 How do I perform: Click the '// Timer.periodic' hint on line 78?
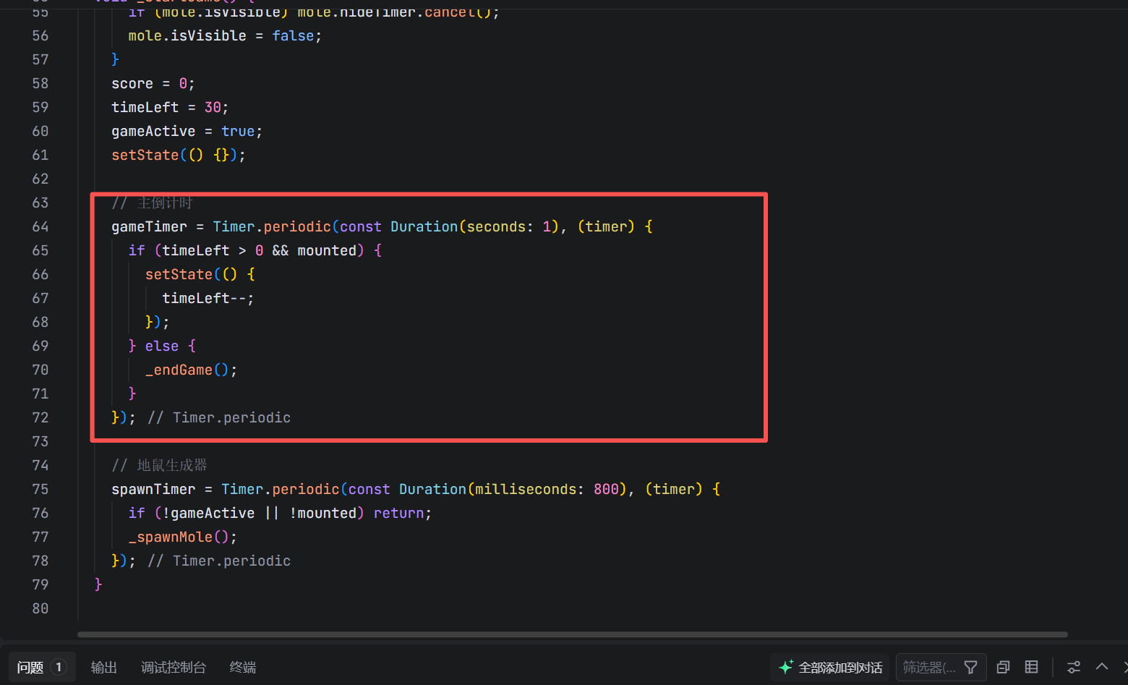click(219, 561)
